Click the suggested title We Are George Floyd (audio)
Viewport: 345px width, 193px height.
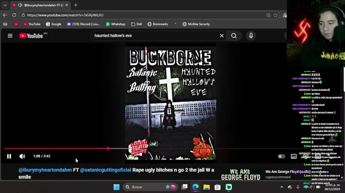(288, 172)
